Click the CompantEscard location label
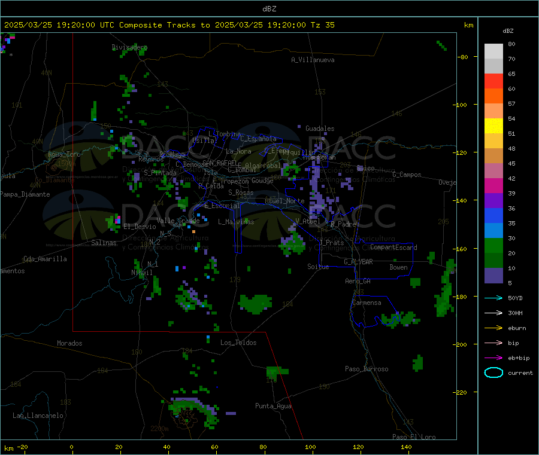539x455 pixels. click(x=393, y=247)
